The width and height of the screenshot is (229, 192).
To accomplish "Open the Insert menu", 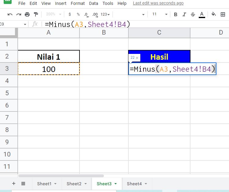I will [x=61, y=3].
